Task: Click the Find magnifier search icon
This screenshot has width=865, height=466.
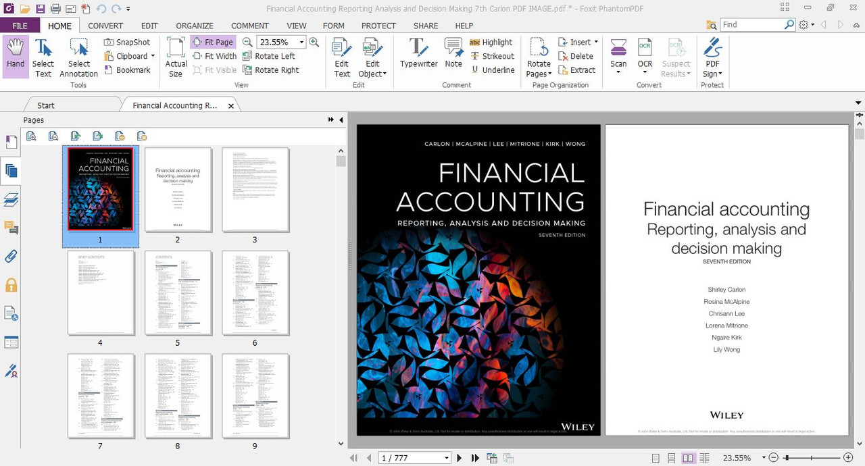Action: point(789,24)
